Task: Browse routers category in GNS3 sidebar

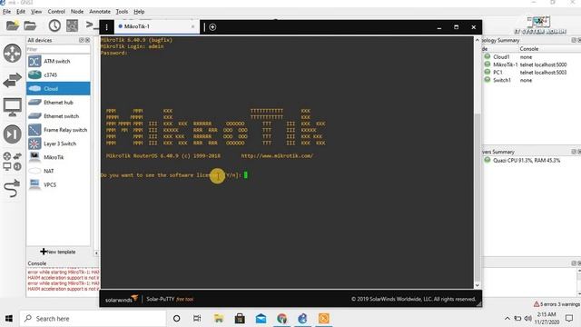Action: coord(12,53)
